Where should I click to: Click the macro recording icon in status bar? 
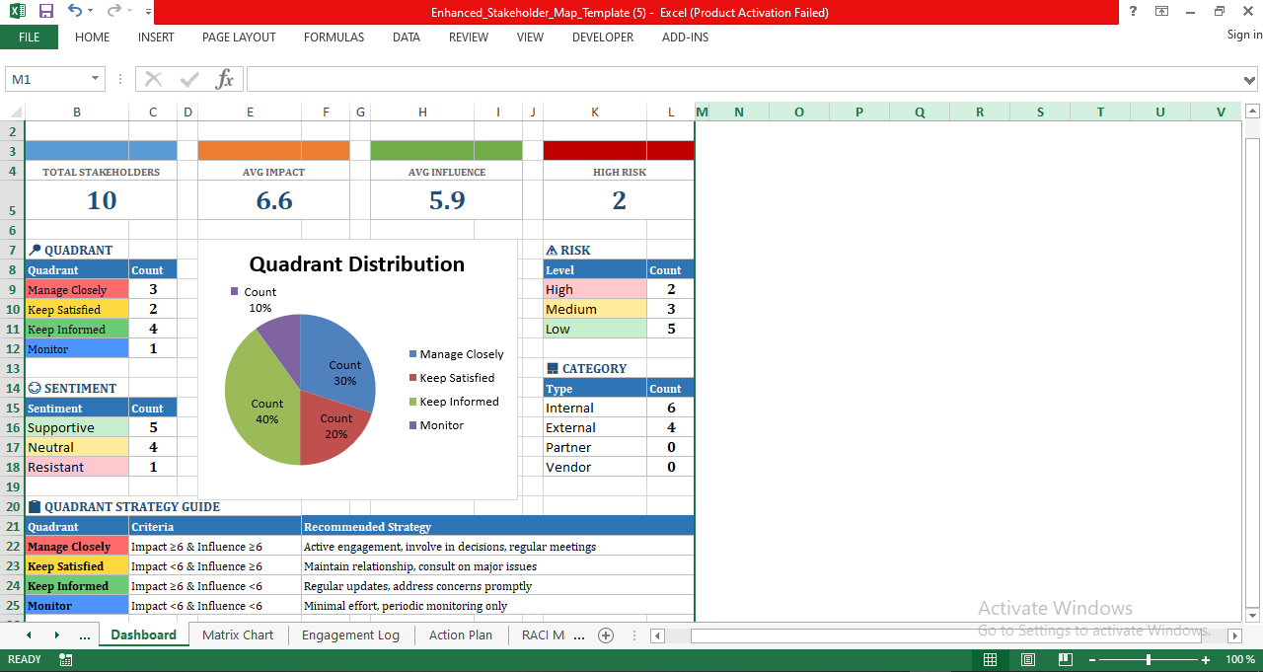point(66,660)
